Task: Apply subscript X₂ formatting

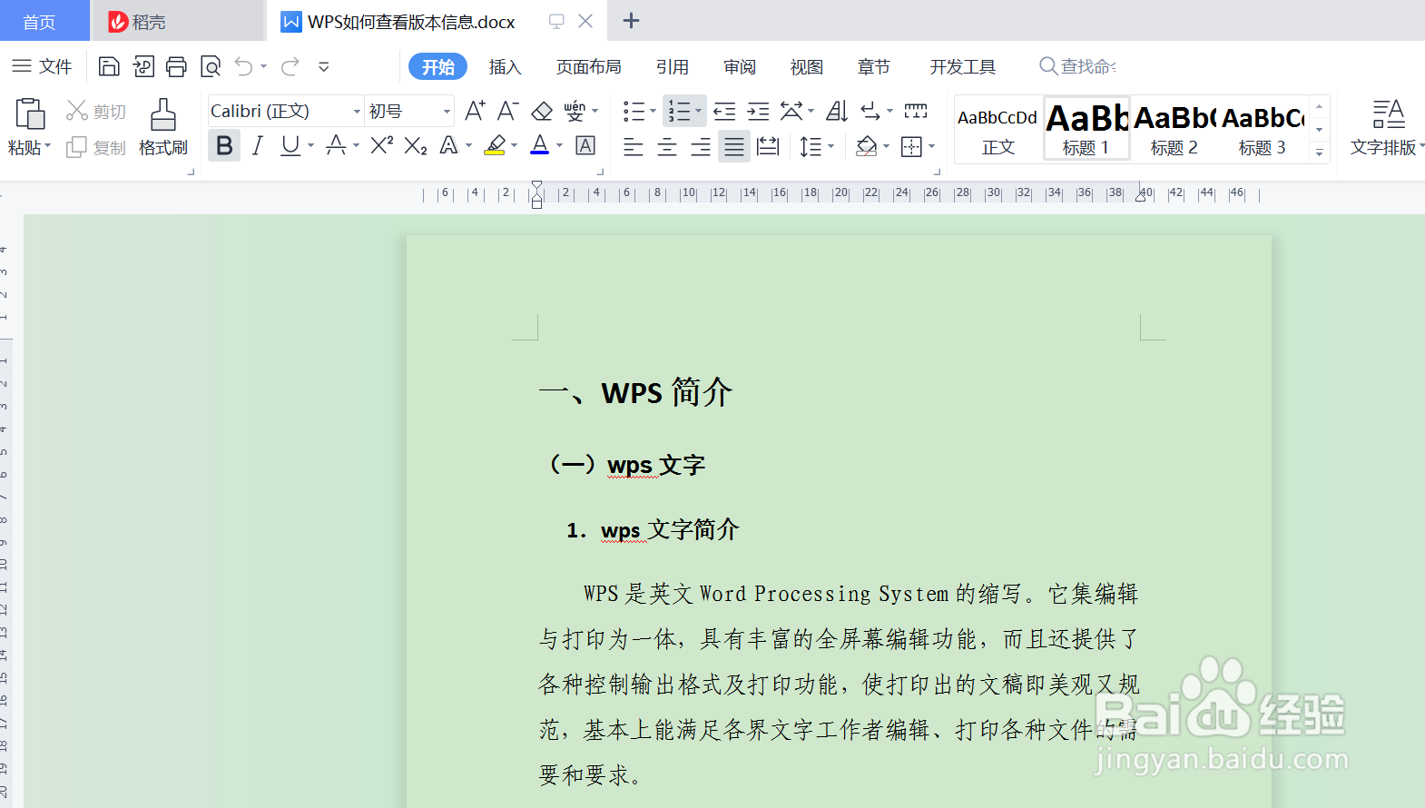Action: [x=416, y=145]
